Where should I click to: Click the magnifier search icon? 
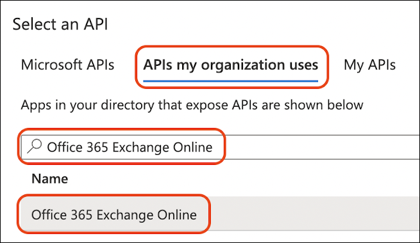tap(35, 146)
